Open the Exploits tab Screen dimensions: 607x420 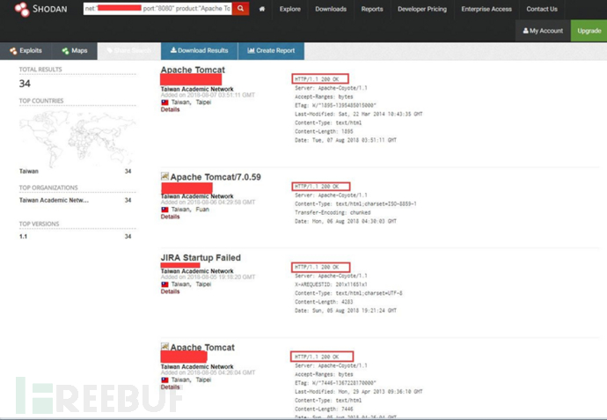26,51
